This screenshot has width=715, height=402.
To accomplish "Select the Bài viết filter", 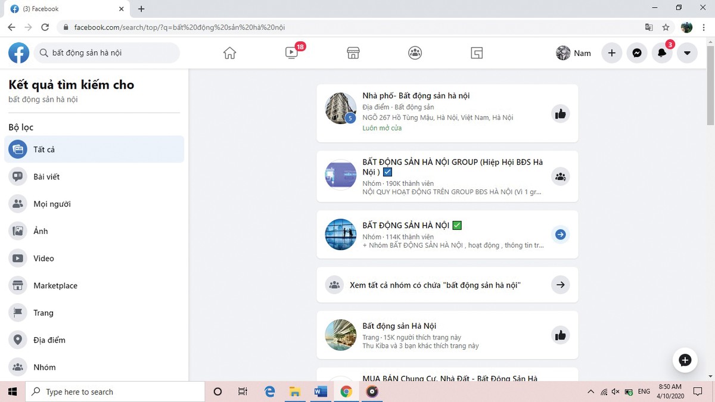I will point(94,177).
